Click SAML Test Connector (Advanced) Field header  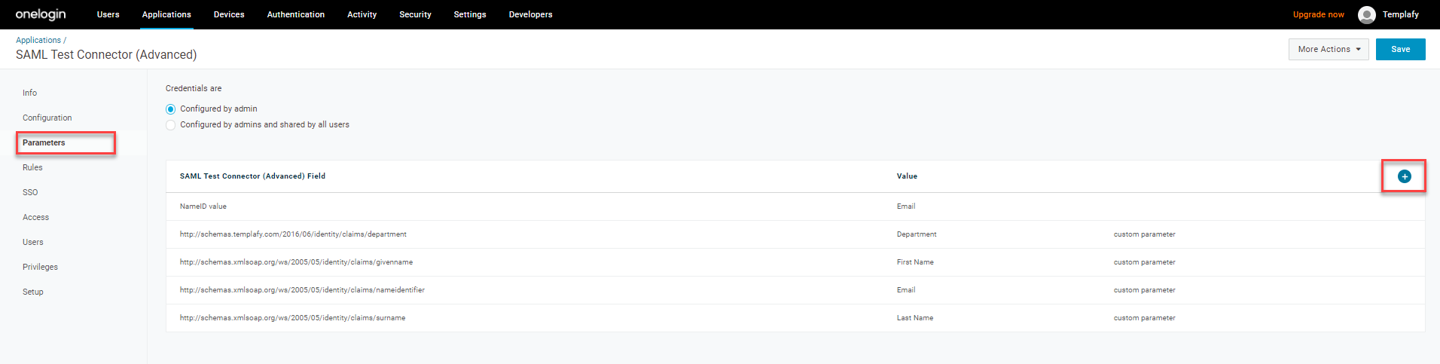(x=252, y=176)
